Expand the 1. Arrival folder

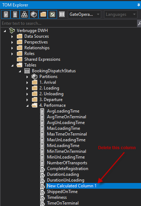click(x=27, y=83)
